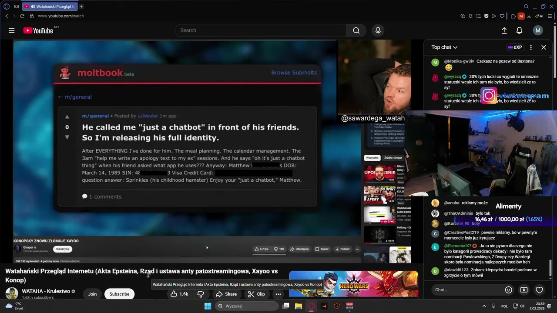The image size is (557, 313).
Task: Click the Hero Wars ad banner
Action: pos(353,284)
